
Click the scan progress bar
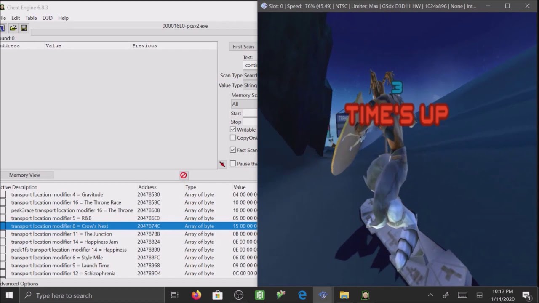pyautogui.click(x=144, y=32)
